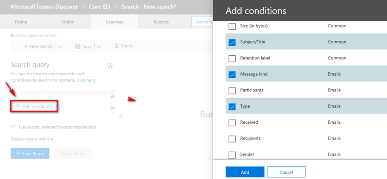Screen dimensions: 387x179
Task: Open the New search dropdown arrow
Action: coord(60,46)
